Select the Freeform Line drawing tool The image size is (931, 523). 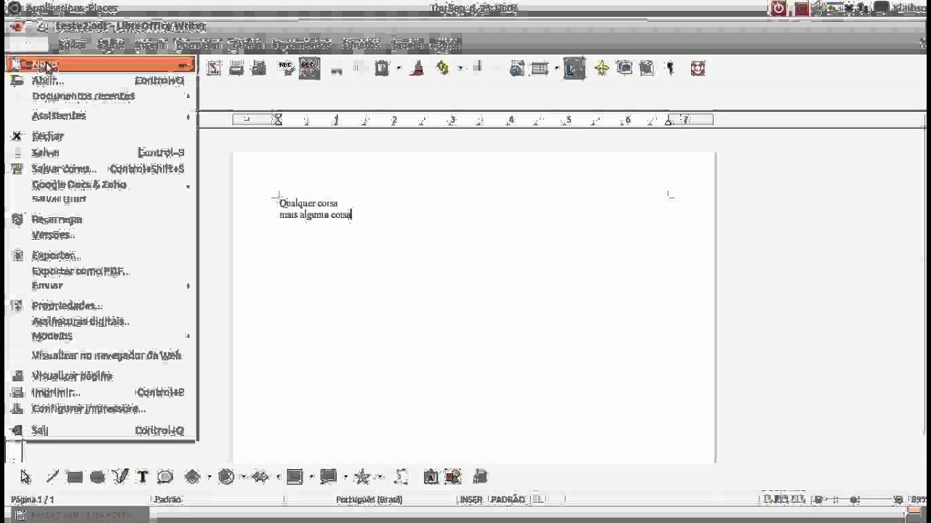(120, 477)
